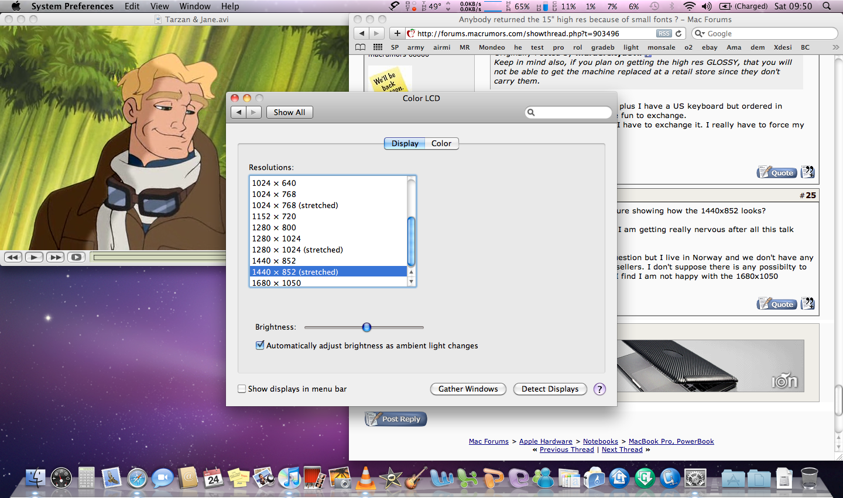Image resolution: width=843 pixels, height=498 pixels.
Task: Launch GarageBand guitar icon in Dock
Action: (x=416, y=478)
